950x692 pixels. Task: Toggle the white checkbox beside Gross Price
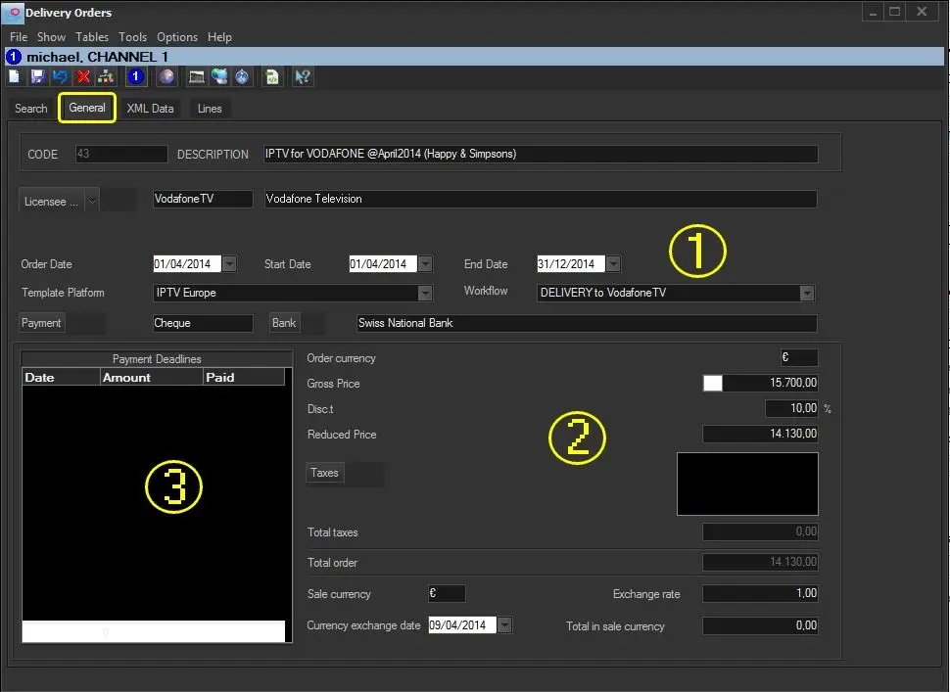coord(712,384)
